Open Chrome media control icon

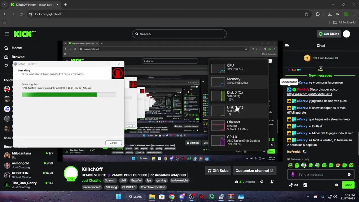click(x=338, y=14)
